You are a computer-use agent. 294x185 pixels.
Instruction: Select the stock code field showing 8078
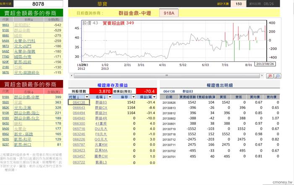tap(38, 4)
